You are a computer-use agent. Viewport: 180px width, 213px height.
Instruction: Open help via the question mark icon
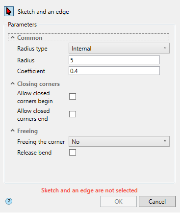pyautogui.click(x=9, y=201)
